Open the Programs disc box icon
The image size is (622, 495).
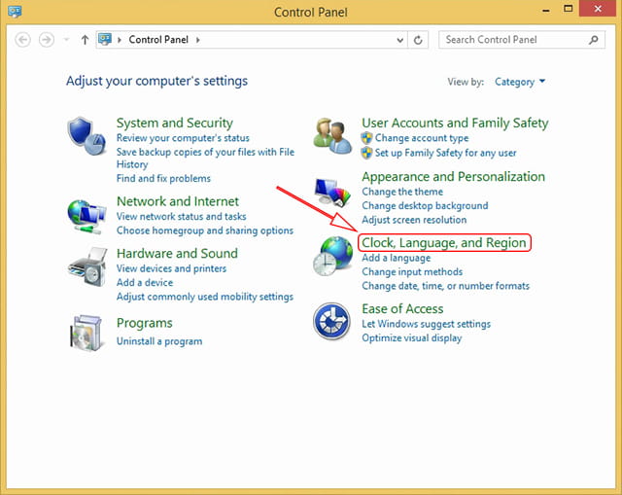pos(86,333)
